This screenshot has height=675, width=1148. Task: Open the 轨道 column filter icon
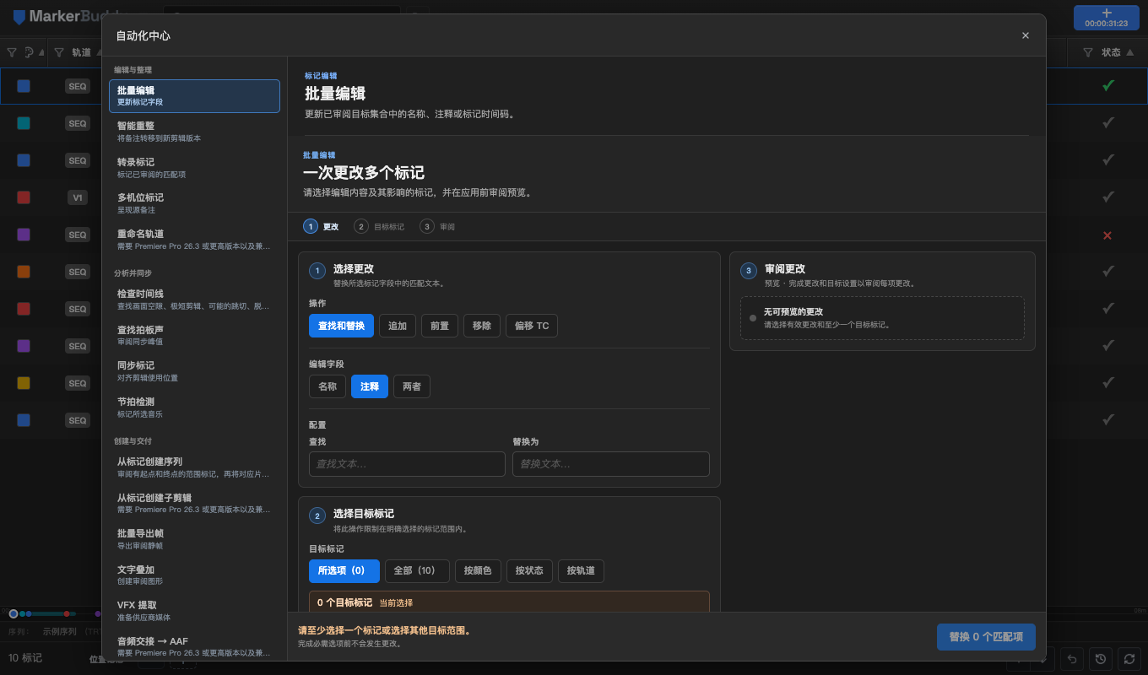coord(59,52)
